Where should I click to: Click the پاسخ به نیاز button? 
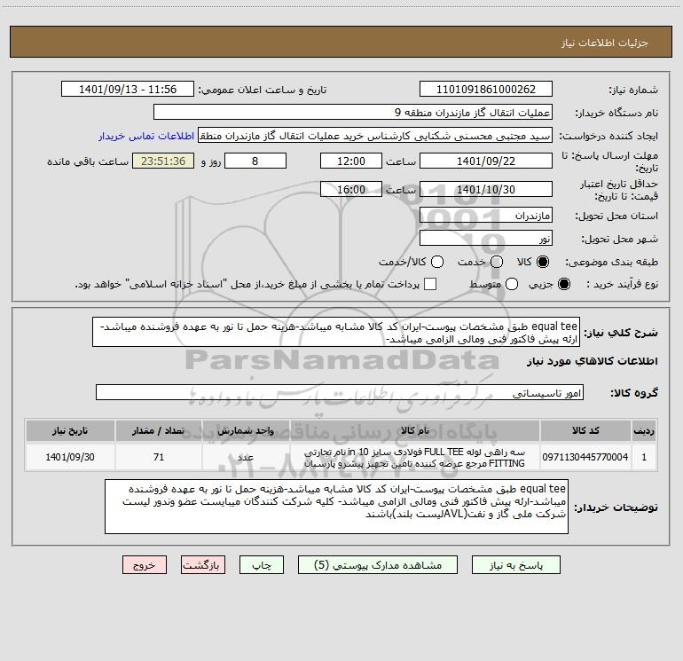(x=515, y=564)
